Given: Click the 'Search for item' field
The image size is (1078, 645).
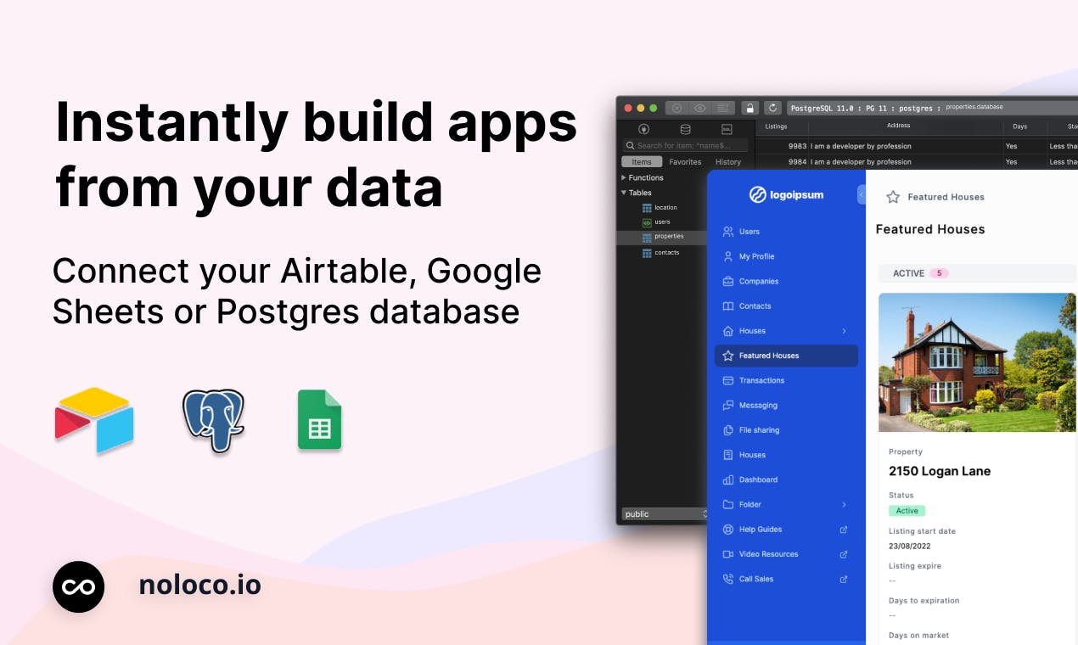Looking at the screenshot, I should pos(685,146).
